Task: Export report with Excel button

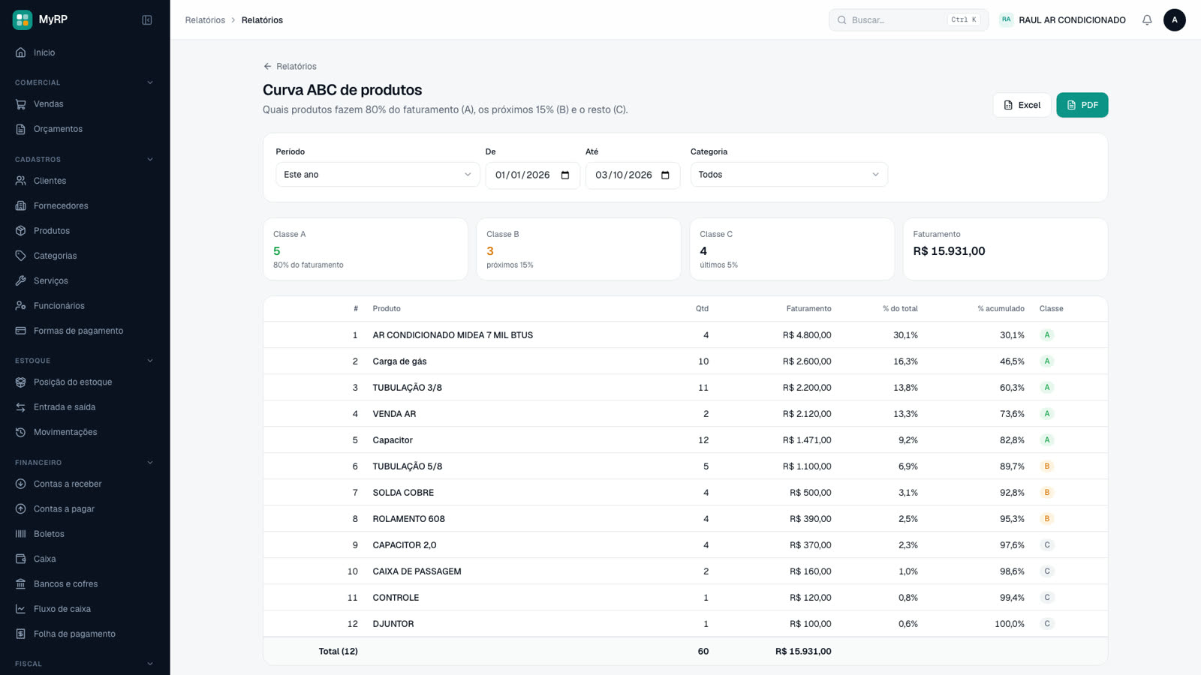Action: (x=1022, y=105)
